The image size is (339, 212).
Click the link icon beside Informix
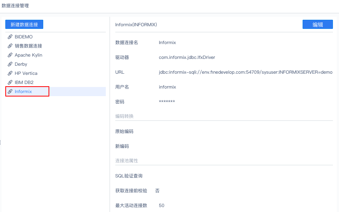point(10,92)
